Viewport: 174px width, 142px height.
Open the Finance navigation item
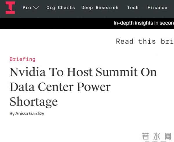157,8
